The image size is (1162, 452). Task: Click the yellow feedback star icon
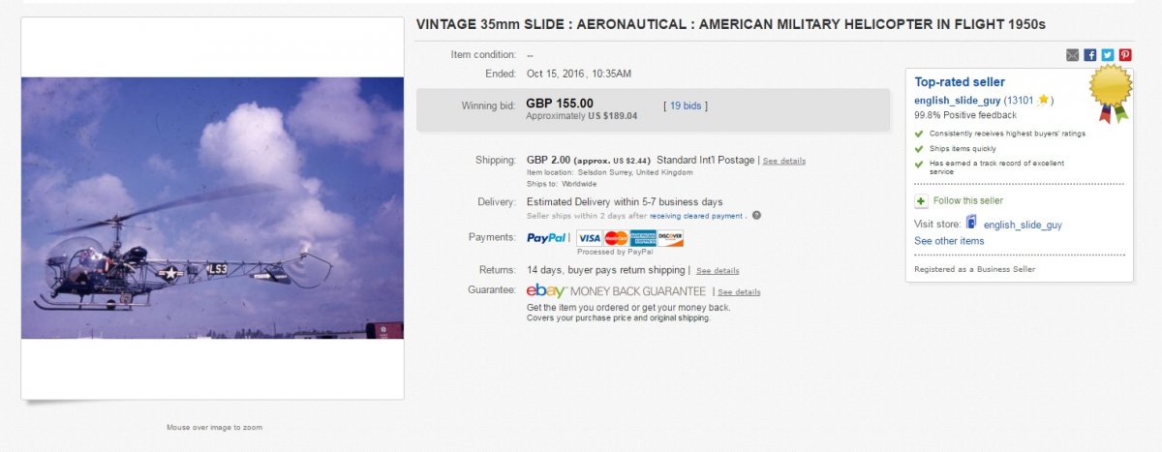(x=1043, y=100)
